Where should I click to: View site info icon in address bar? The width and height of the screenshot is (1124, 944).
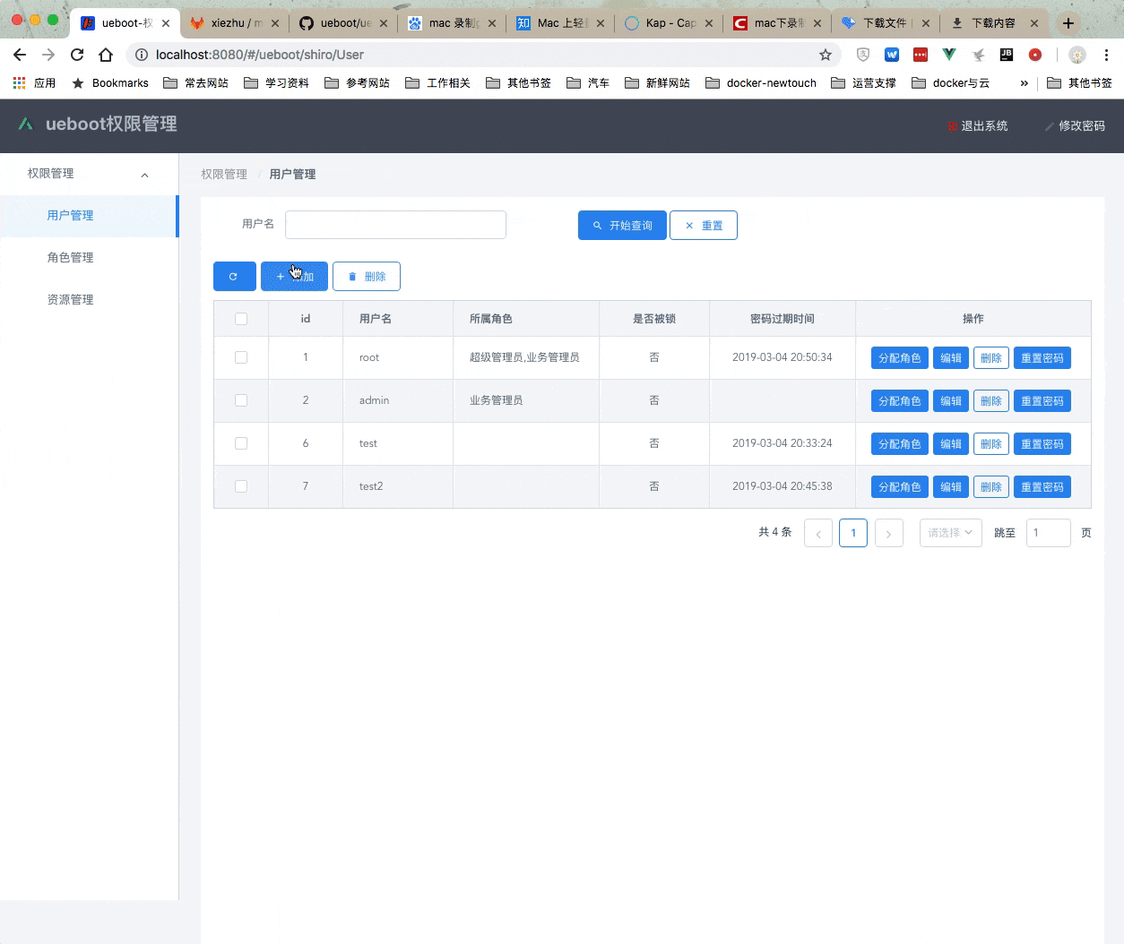[141, 55]
